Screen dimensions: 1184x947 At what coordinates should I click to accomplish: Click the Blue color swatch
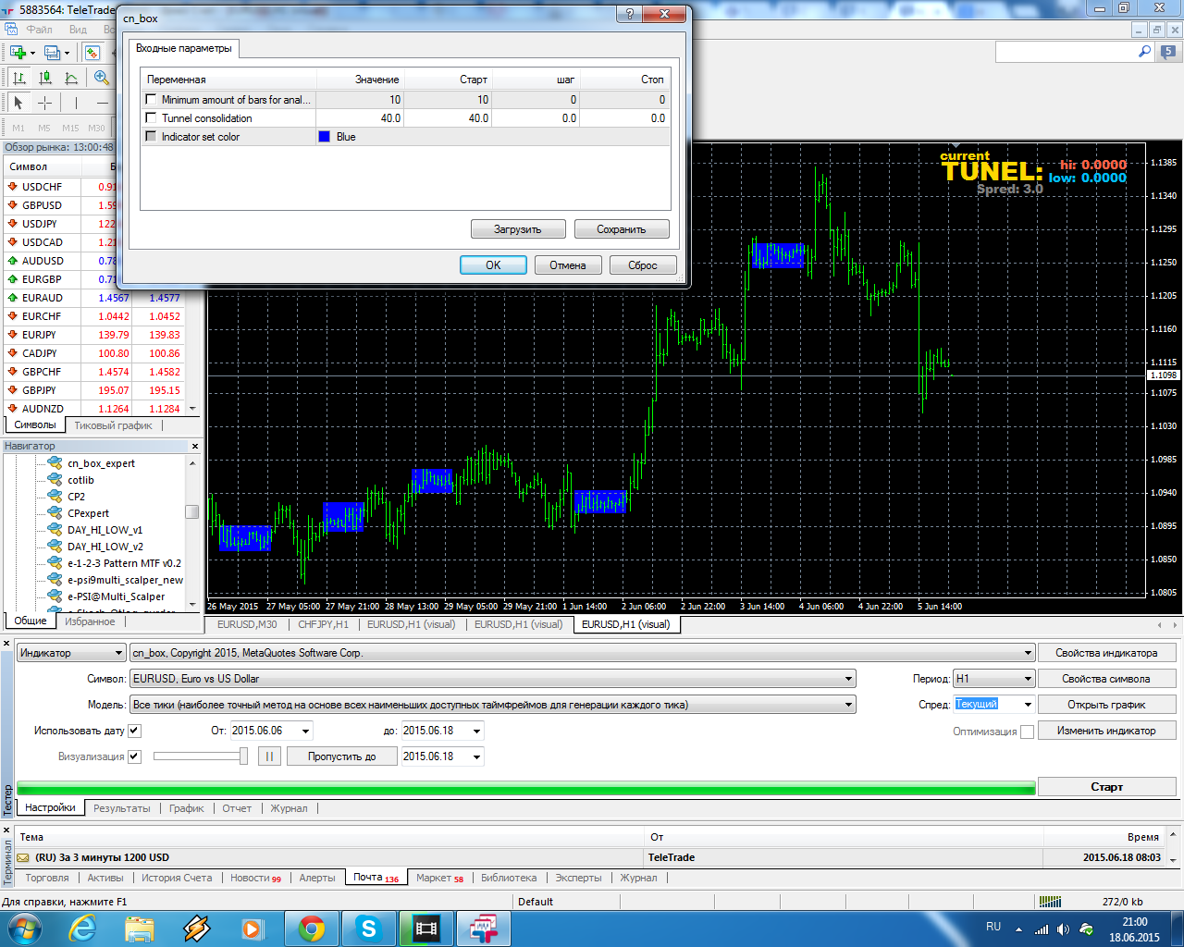[325, 137]
